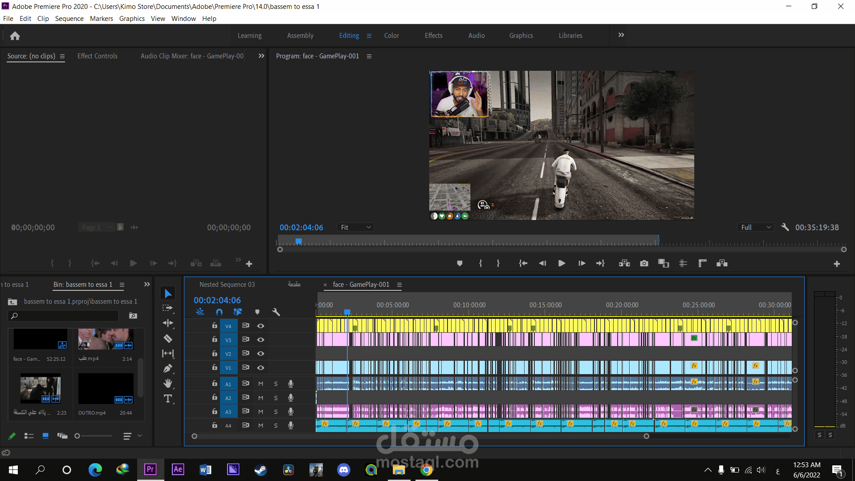Open the Fit zoom level dropdown

(x=355, y=228)
